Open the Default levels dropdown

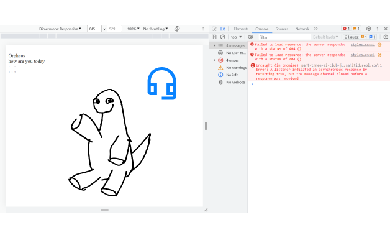click(325, 37)
